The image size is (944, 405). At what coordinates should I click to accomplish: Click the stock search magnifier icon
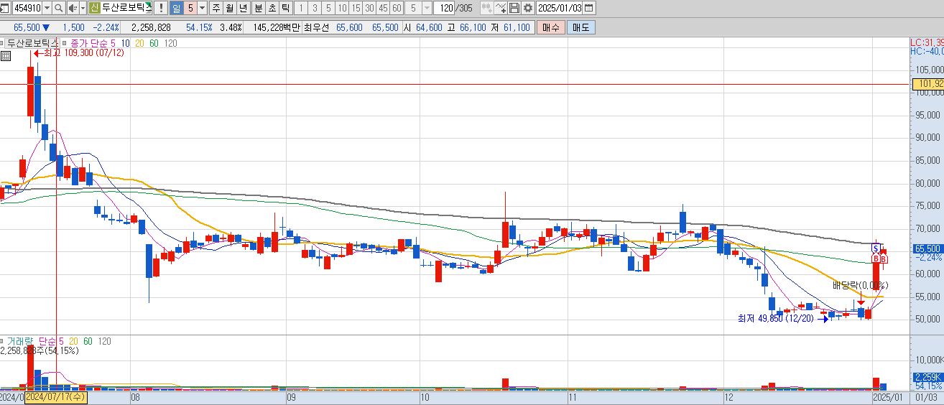(59, 9)
